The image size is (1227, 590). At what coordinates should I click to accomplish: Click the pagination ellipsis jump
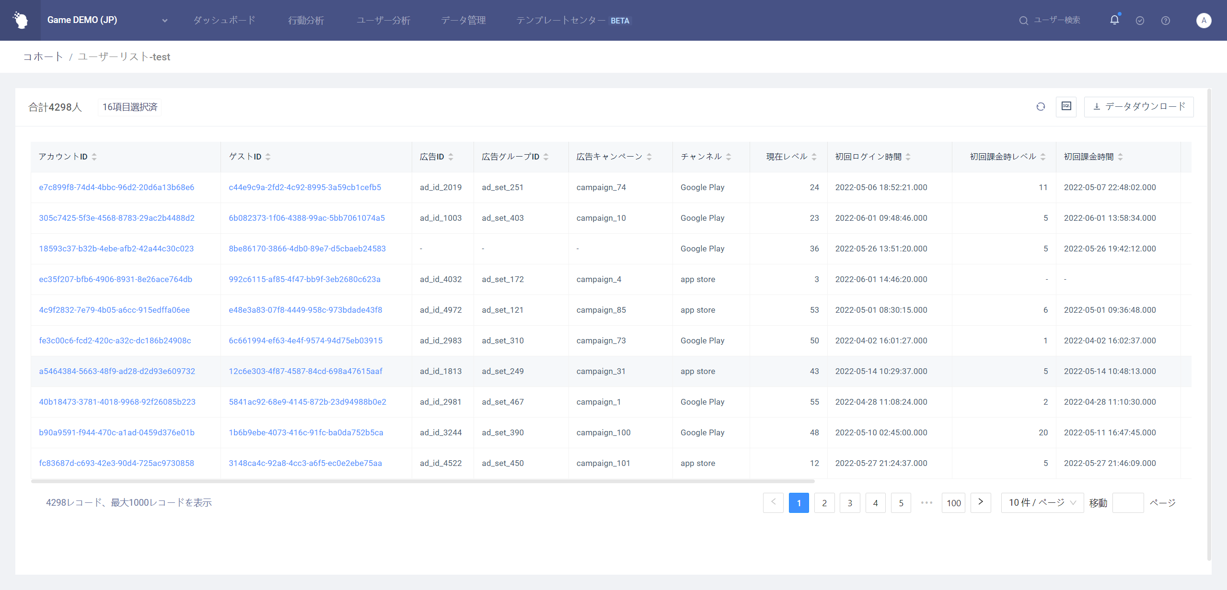tap(926, 503)
